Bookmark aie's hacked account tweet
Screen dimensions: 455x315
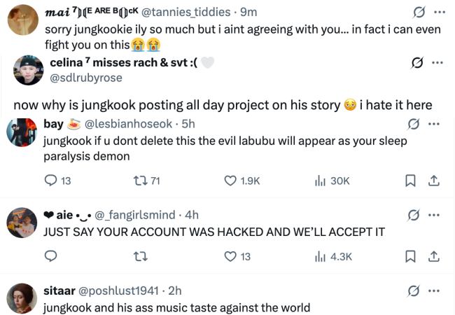[411, 256]
